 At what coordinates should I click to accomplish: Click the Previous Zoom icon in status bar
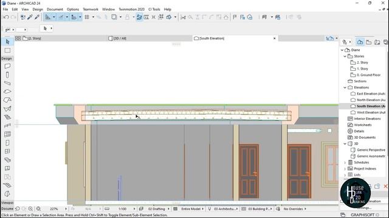tap(18, 209)
